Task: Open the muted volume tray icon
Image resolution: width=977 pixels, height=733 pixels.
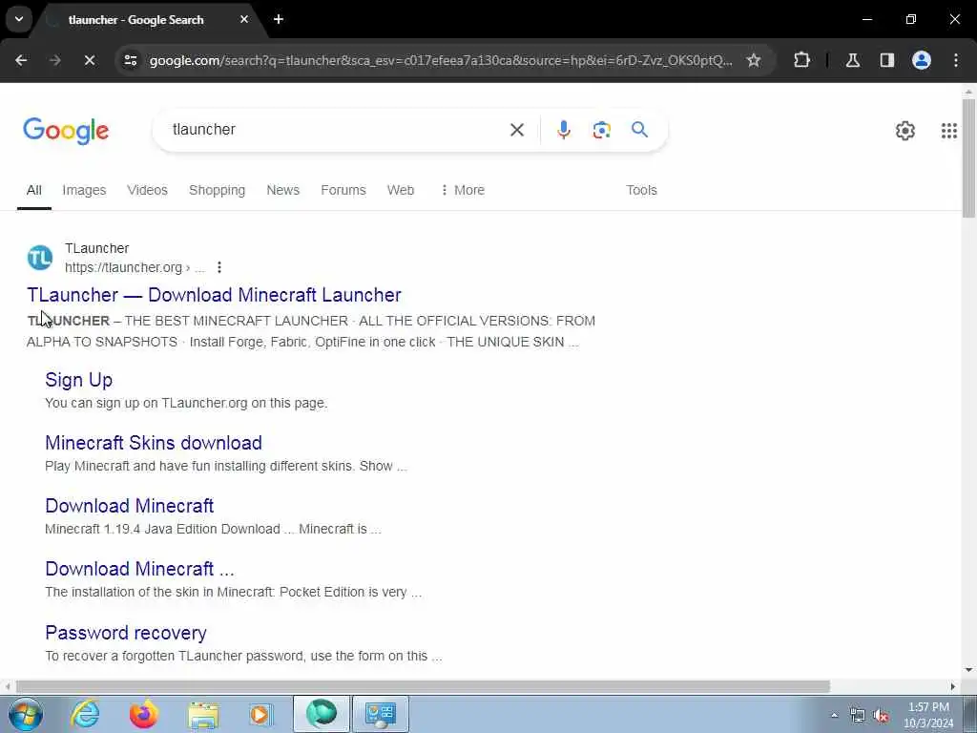Action: pyautogui.click(x=881, y=716)
